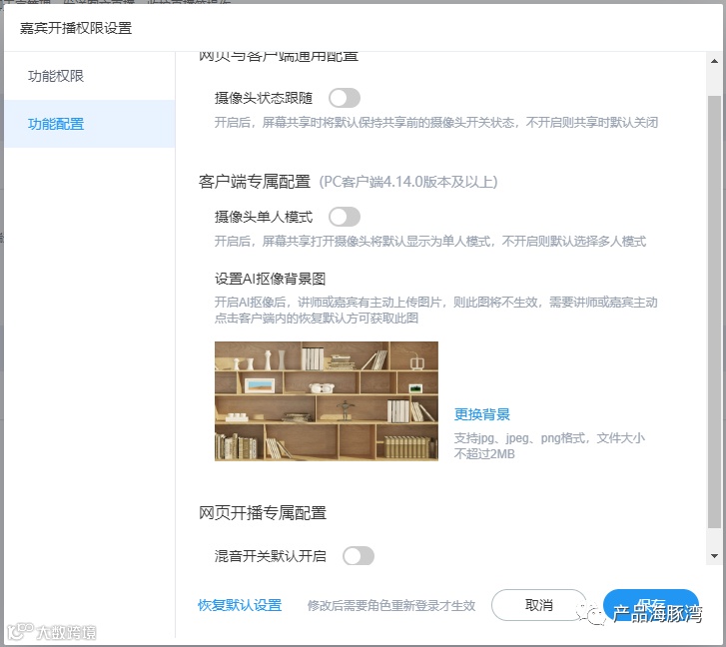Select the 功能配置 sidebar tab

89,124
